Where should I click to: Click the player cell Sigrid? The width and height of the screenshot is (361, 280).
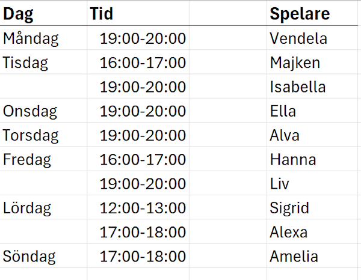point(289,208)
